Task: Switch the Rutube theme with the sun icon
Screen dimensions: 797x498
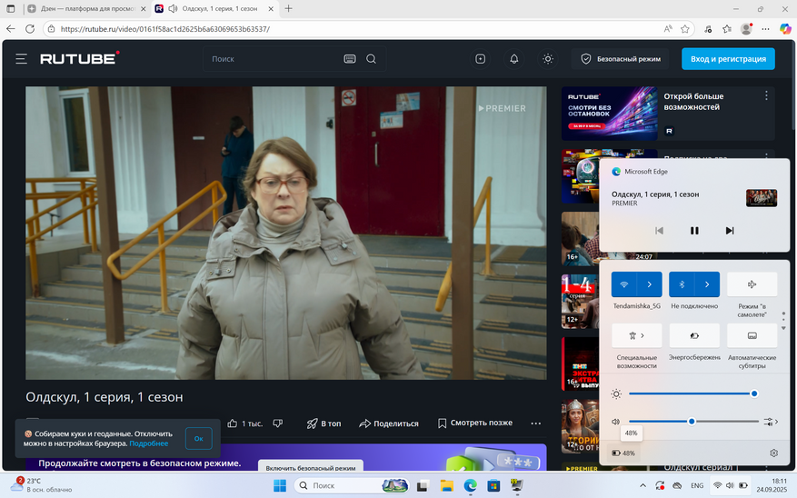Action: point(548,59)
